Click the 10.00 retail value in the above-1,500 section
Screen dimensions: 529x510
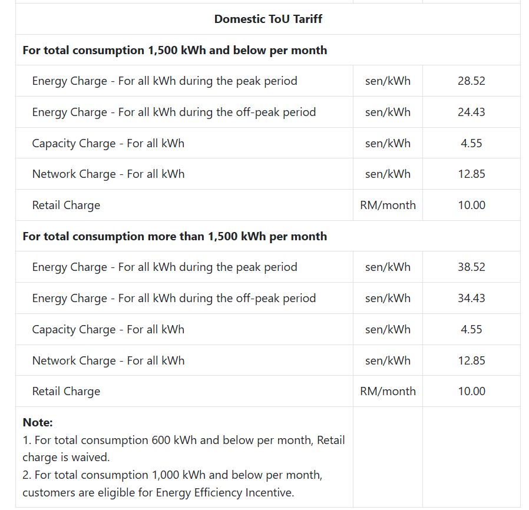(x=471, y=391)
